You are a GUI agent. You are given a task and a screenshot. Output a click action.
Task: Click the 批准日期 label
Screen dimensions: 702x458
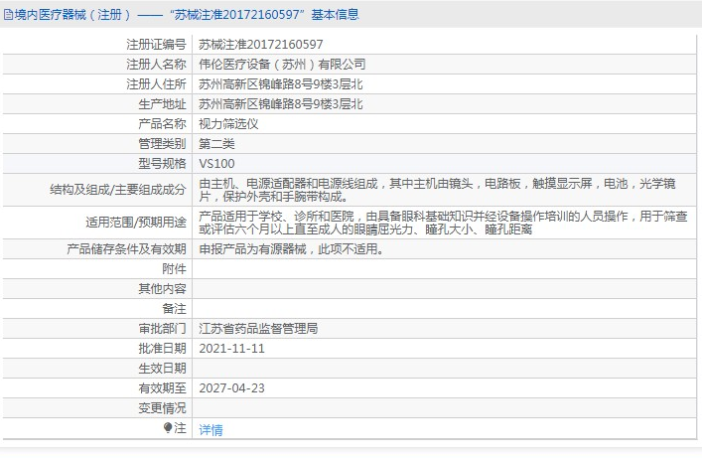pos(162,348)
